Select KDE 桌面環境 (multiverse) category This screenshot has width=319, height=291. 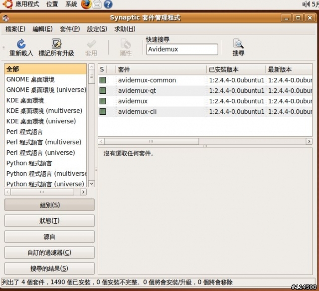click(45, 111)
